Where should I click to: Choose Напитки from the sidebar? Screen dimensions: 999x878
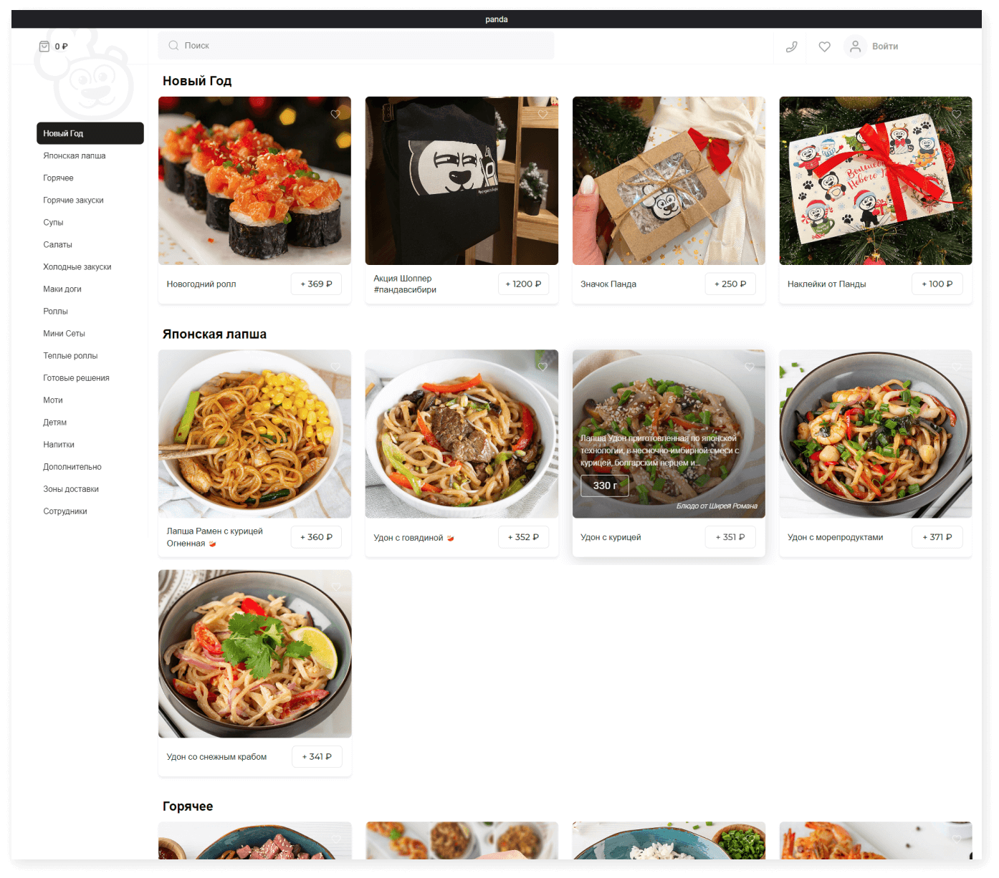coord(59,445)
